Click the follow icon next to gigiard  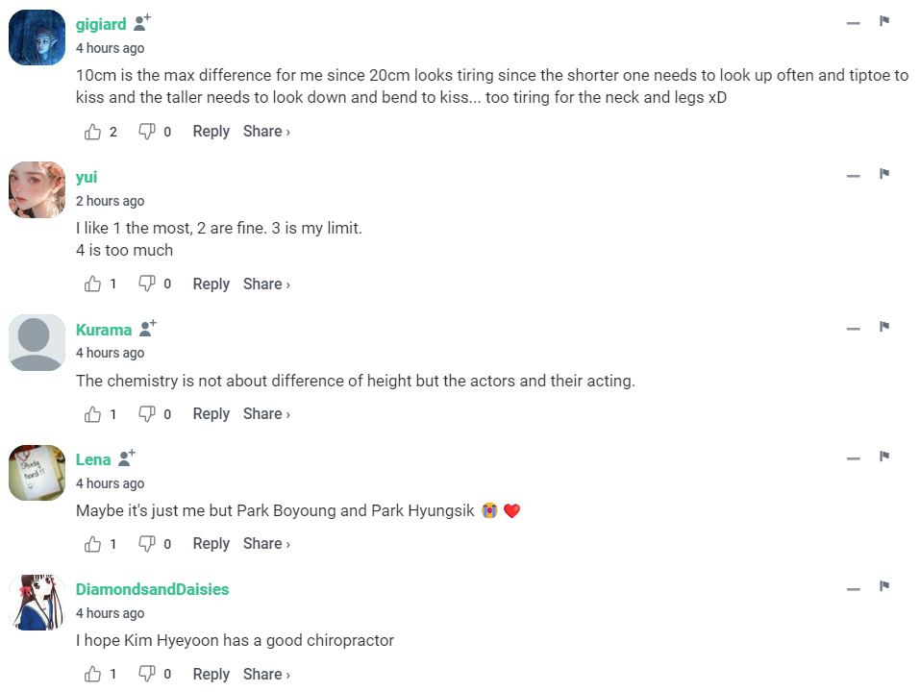click(143, 22)
